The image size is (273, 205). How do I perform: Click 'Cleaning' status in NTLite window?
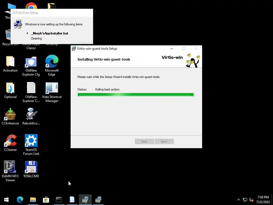[36, 38]
